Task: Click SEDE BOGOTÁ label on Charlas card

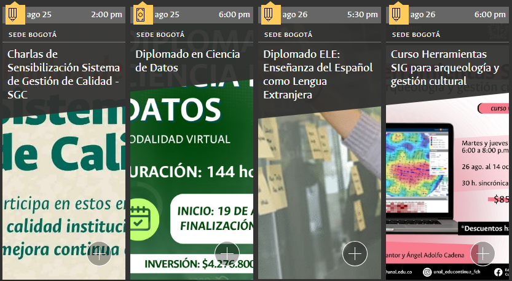Action: point(33,34)
